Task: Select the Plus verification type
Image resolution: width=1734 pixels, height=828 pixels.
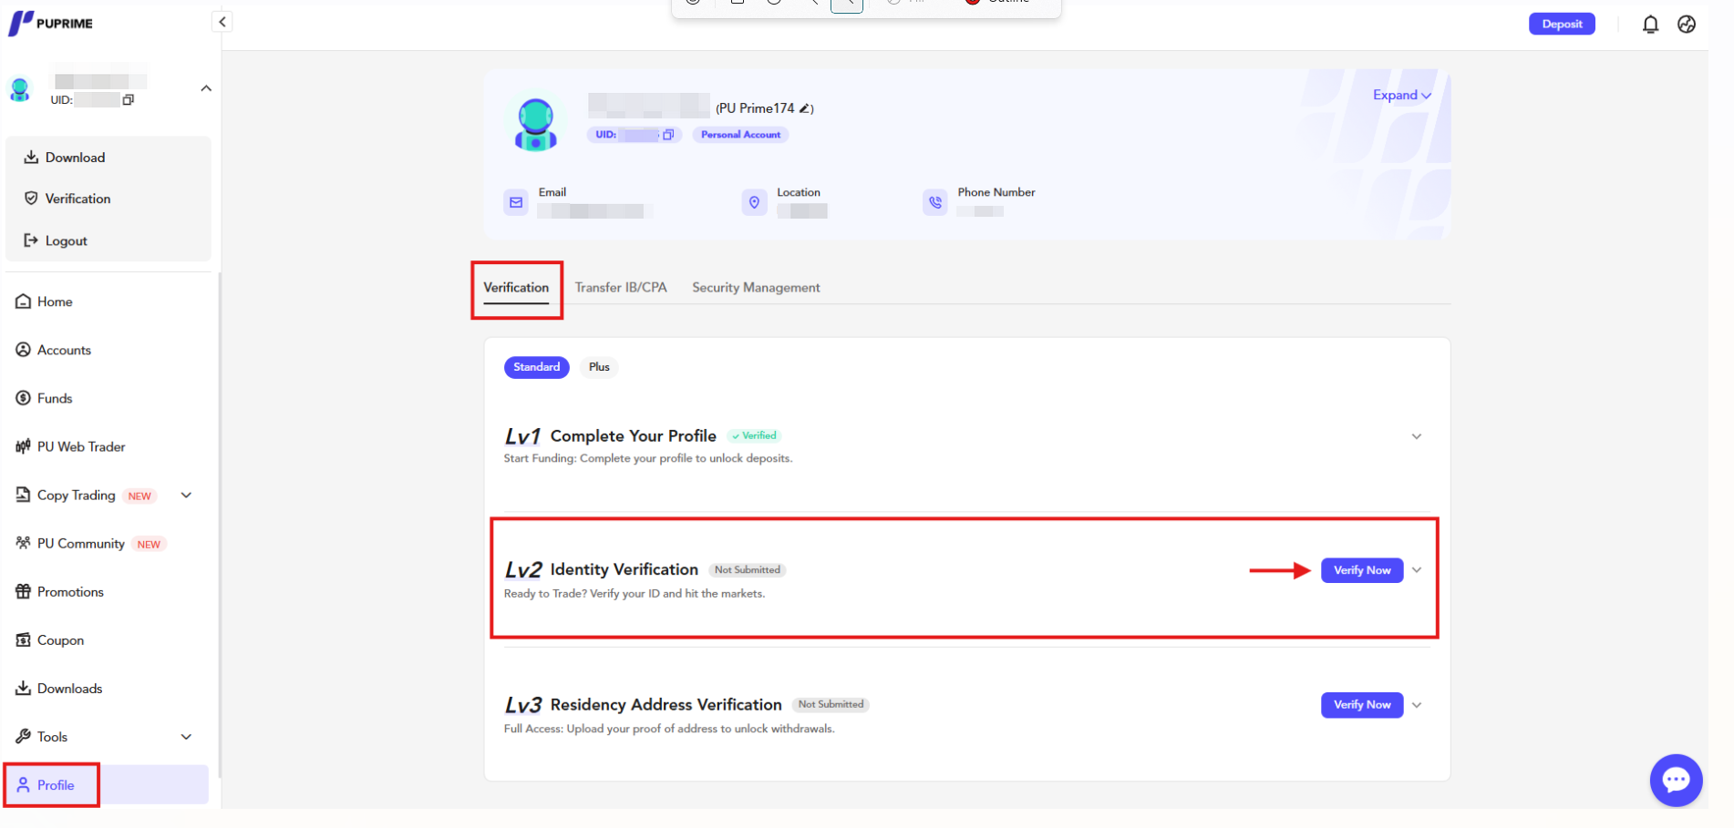Action: (599, 367)
